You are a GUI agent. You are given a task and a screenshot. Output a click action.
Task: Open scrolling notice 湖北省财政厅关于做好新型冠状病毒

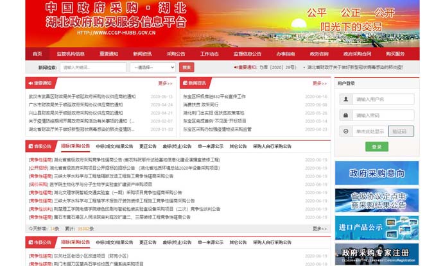pyautogui.click(x=355, y=67)
